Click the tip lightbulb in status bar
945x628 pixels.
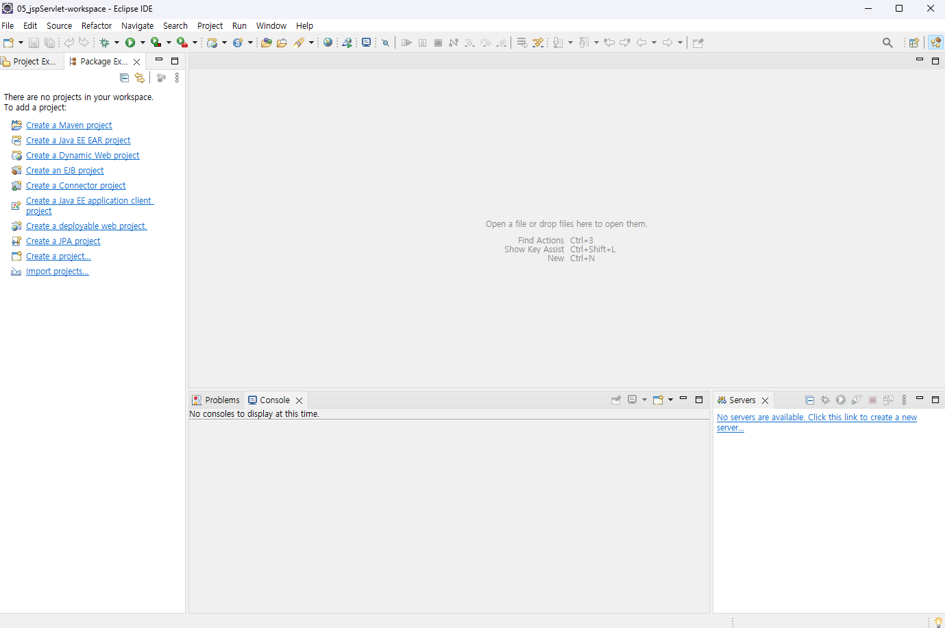938,622
